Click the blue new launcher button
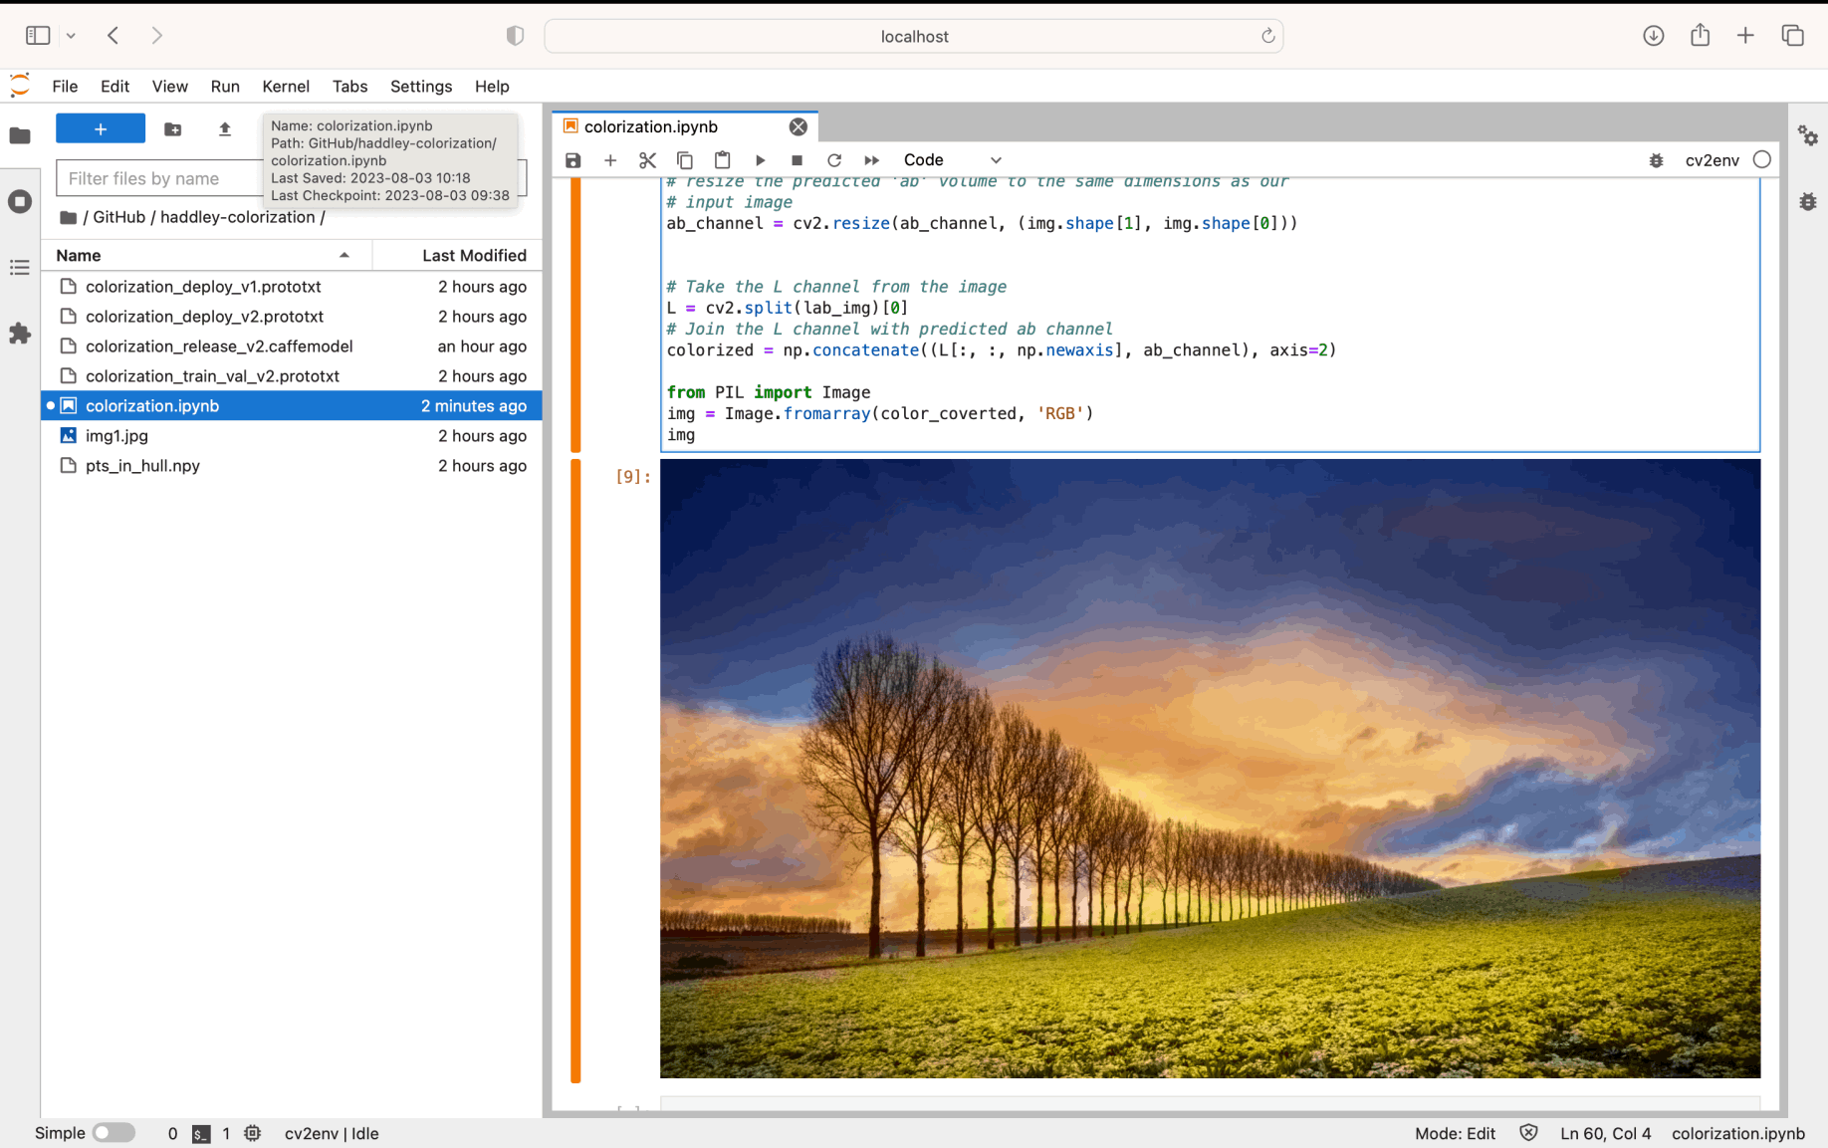This screenshot has width=1828, height=1148. coord(101,129)
